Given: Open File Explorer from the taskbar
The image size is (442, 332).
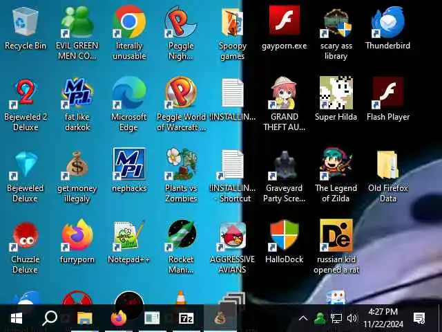Looking at the screenshot, I should 84,318.
